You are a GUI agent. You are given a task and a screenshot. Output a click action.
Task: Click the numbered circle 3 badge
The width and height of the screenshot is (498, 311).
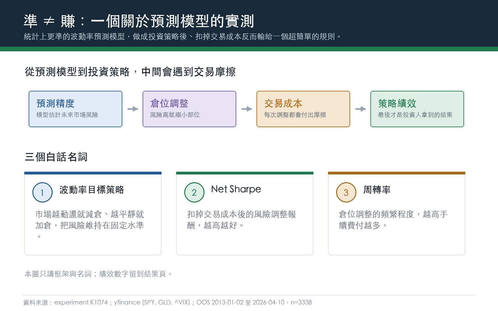346,193
